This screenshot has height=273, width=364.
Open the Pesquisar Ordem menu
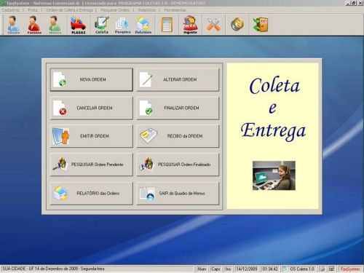(x=115, y=10)
